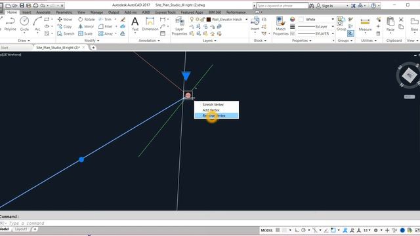Viewport: 420px width, 236px height.
Task: Select the Polyline tool
Action: [x=10, y=24]
